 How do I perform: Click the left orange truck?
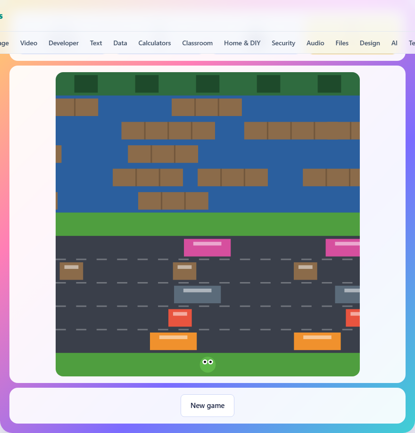tap(174, 341)
